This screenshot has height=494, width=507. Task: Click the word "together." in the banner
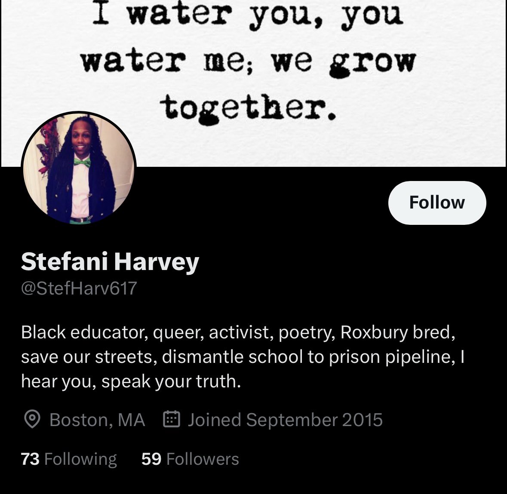tap(248, 109)
